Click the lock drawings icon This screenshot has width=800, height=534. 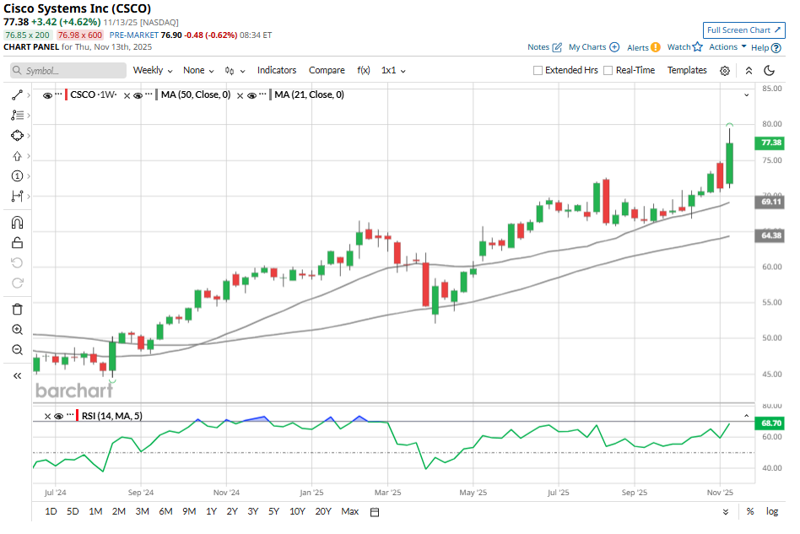click(x=17, y=243)
